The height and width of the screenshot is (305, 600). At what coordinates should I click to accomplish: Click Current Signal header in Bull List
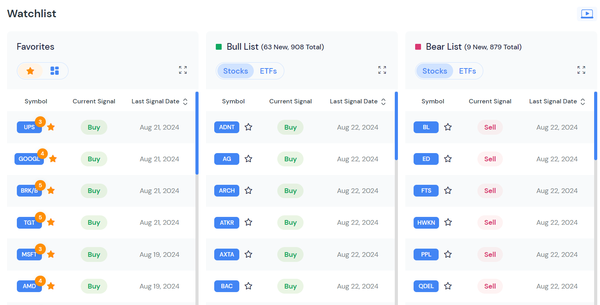click(x=291, y=101)
